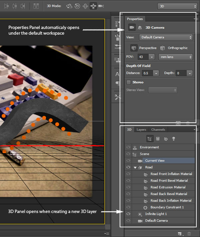Viewport: 200px width, 237px height.
Task: Open the Brush Presets panel icon
Action: point(117,38)
